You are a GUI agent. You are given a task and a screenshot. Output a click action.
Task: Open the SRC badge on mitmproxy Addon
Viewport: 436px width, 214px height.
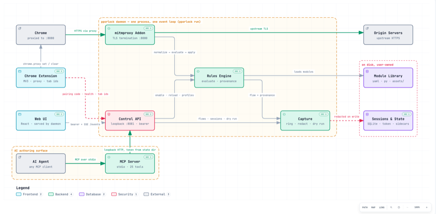click(148, 28)
